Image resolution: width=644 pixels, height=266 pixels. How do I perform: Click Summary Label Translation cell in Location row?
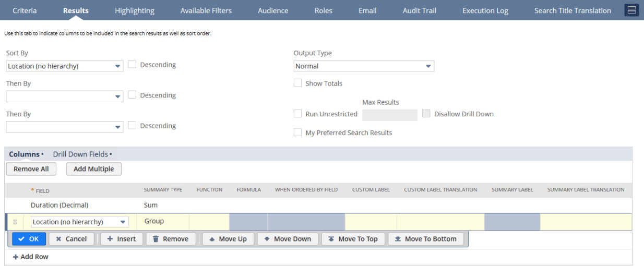[586, 222]
